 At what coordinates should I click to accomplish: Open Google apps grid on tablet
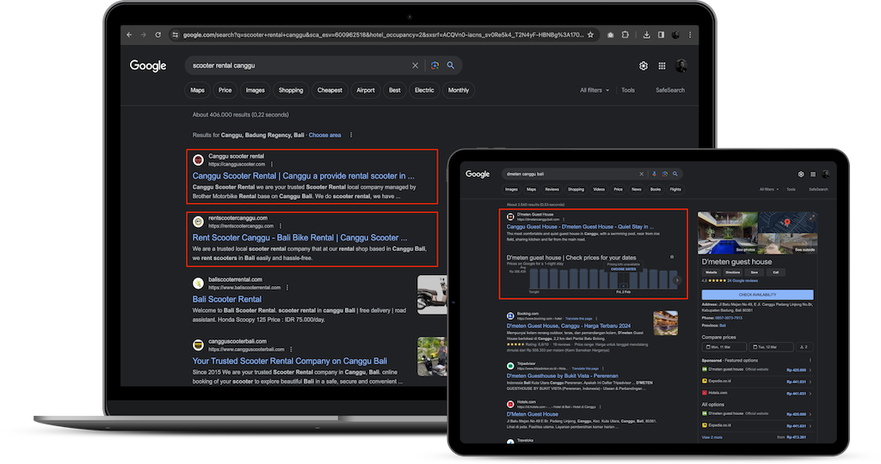[813, 174]
